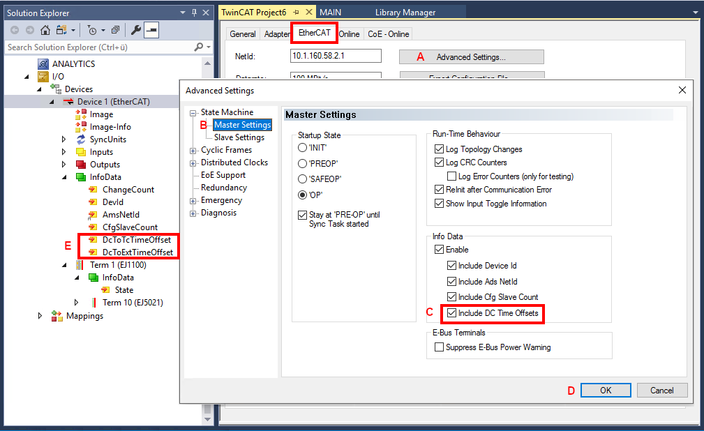The width and height of the screenshot is (704, 431).
Task: Uncheck Log Topology Changes
Action: (439, 149)
